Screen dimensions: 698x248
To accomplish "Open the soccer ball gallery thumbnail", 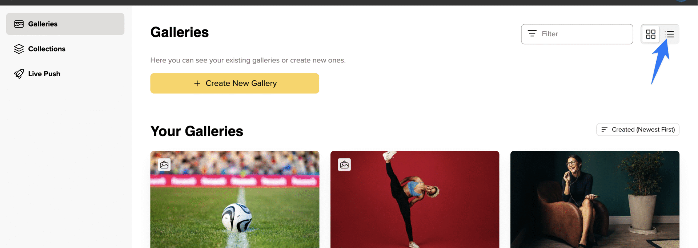I will pos(235,199).
